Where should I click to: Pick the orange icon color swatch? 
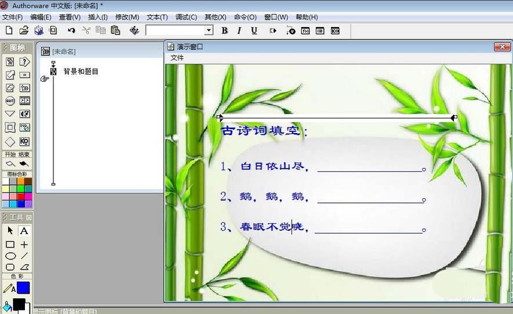click(21, 182)
